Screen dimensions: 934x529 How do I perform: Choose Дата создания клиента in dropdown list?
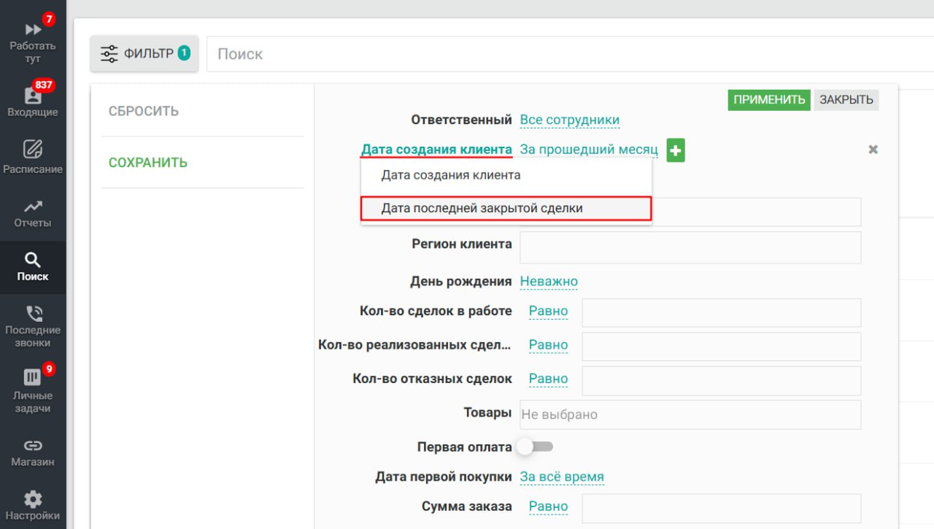pos(451,175)
